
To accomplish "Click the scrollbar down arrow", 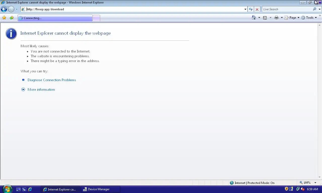I will [320, 177].
